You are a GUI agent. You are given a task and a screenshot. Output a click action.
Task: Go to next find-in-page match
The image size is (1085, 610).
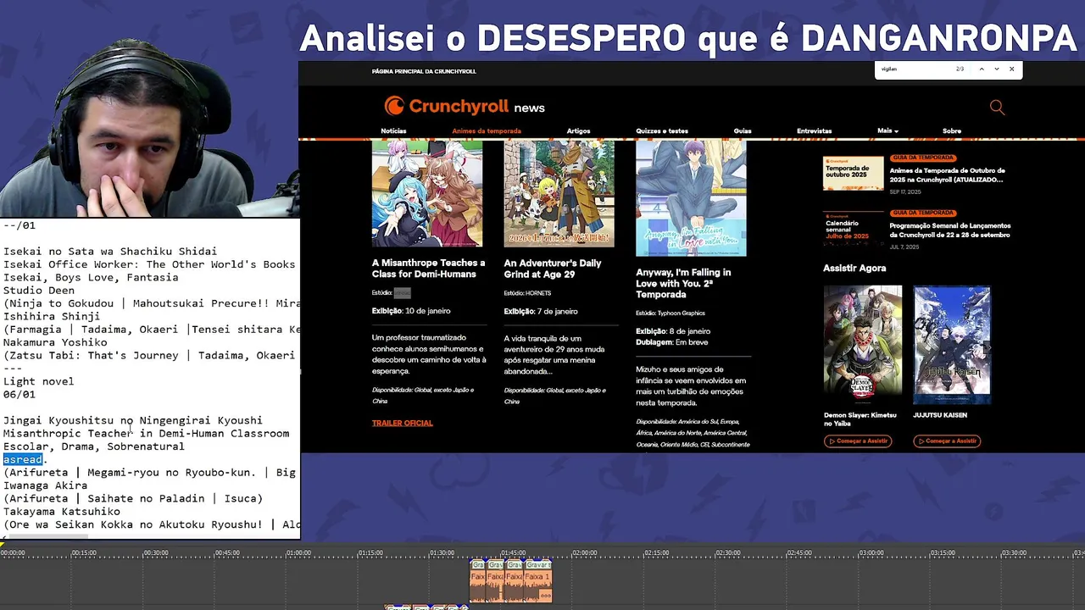(x=997, y=69)
